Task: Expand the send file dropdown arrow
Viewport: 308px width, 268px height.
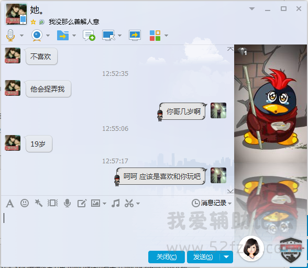Action: [74, 36]
